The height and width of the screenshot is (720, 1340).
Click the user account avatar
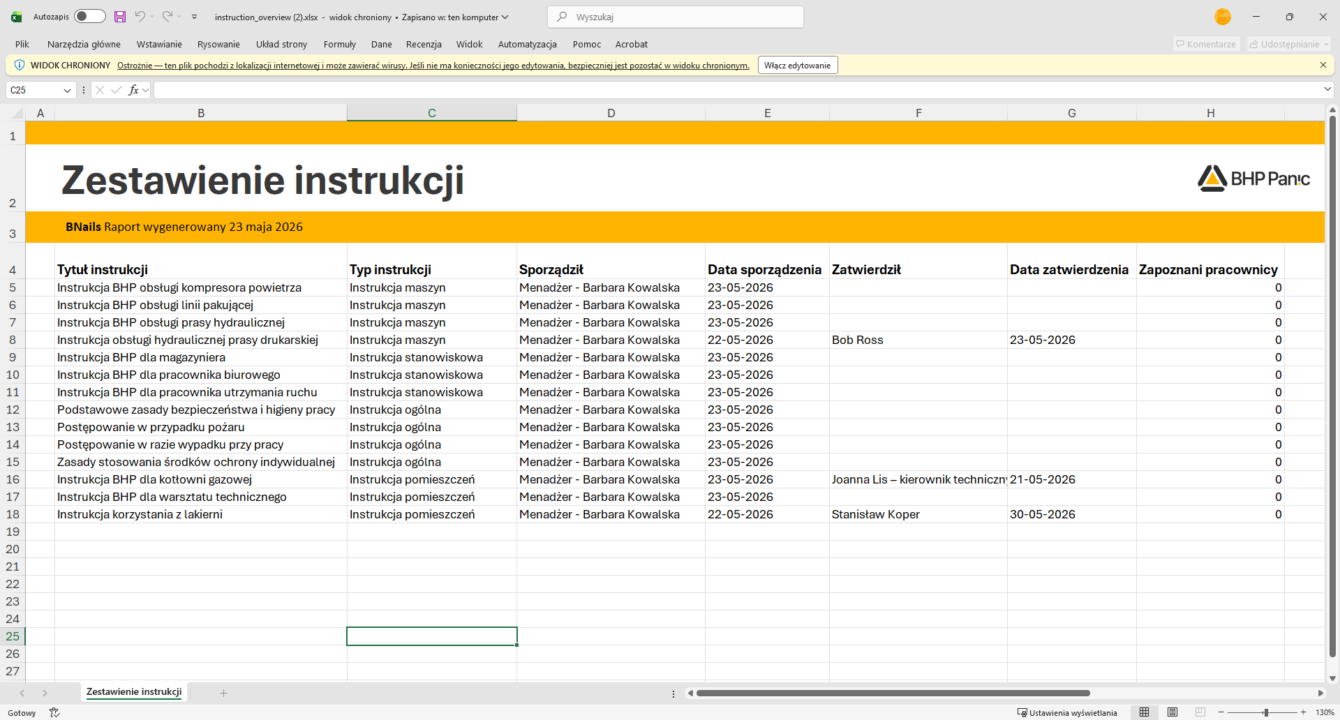pyautogui.click(x=1223, y=17)
